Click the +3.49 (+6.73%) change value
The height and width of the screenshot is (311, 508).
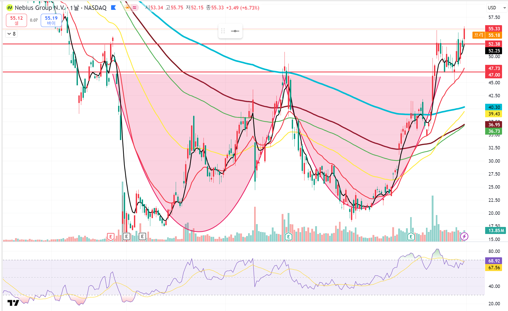[x=242, y=8]
